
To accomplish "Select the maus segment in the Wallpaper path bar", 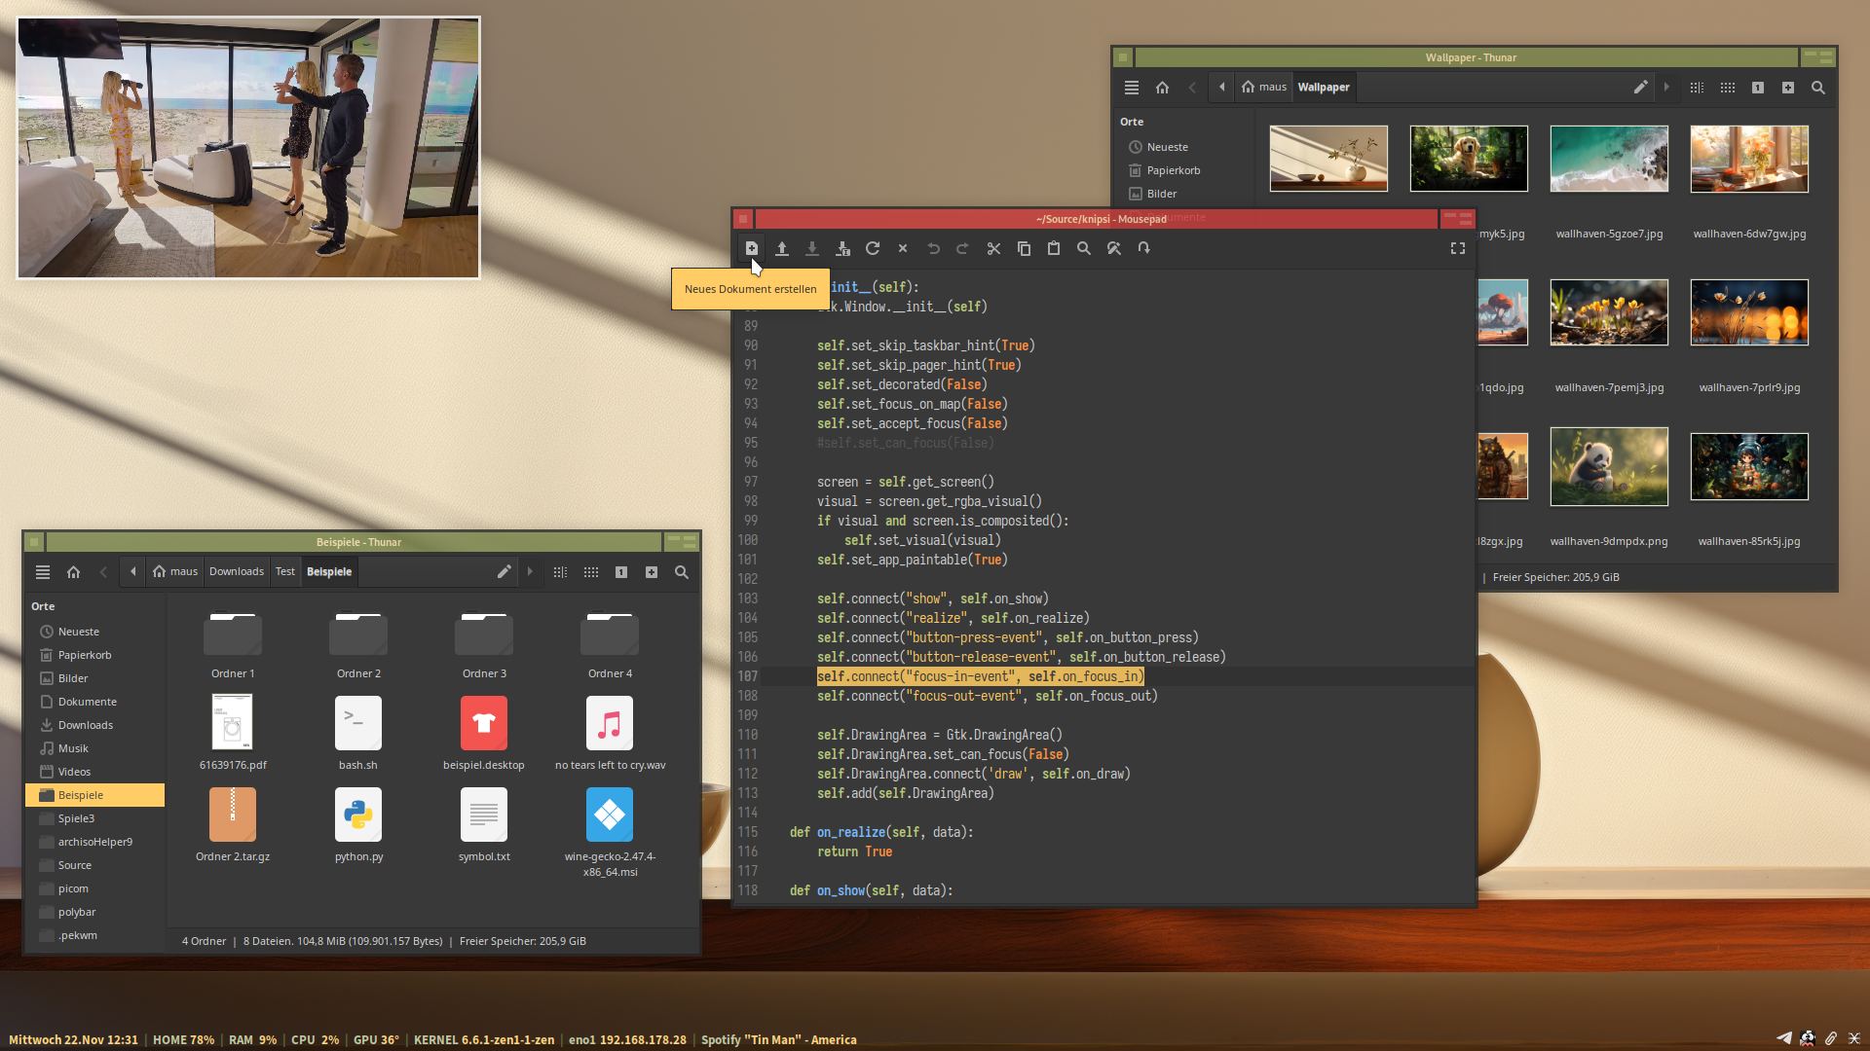I will [1264, 88].
